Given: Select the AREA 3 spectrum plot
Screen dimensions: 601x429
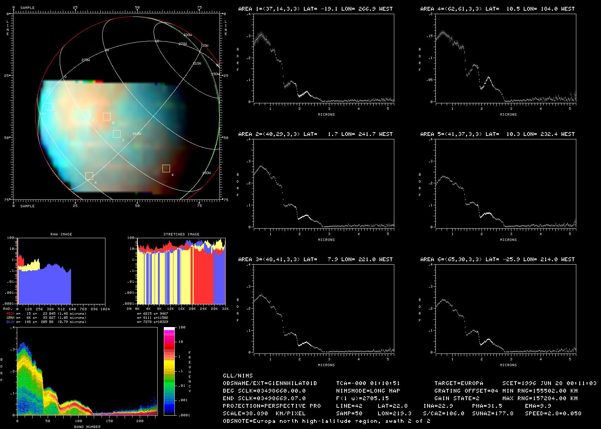Looking at the screenshot, I should 324,309.
